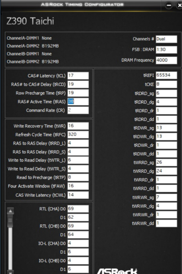
Task: Click the tWRRD_sg field showing 26
Action: point(166,163)
